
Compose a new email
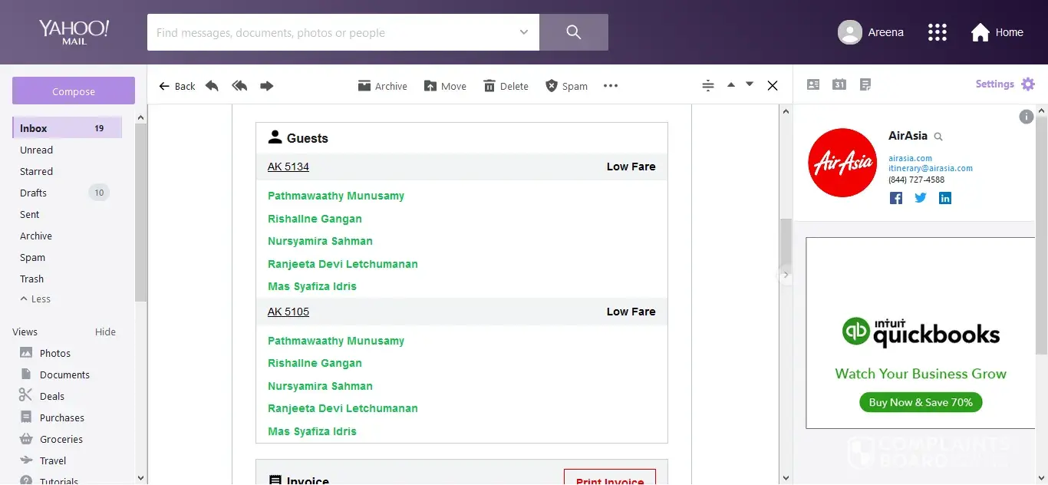pyautogui.click(x=74, y=91)
